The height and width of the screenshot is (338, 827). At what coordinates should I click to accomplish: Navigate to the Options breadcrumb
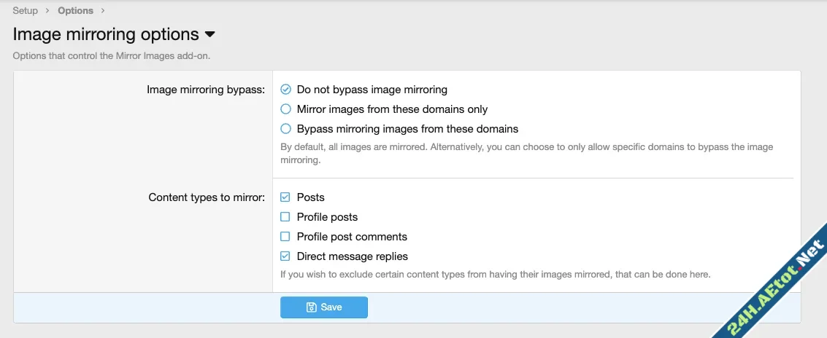(x=75, y=11)
